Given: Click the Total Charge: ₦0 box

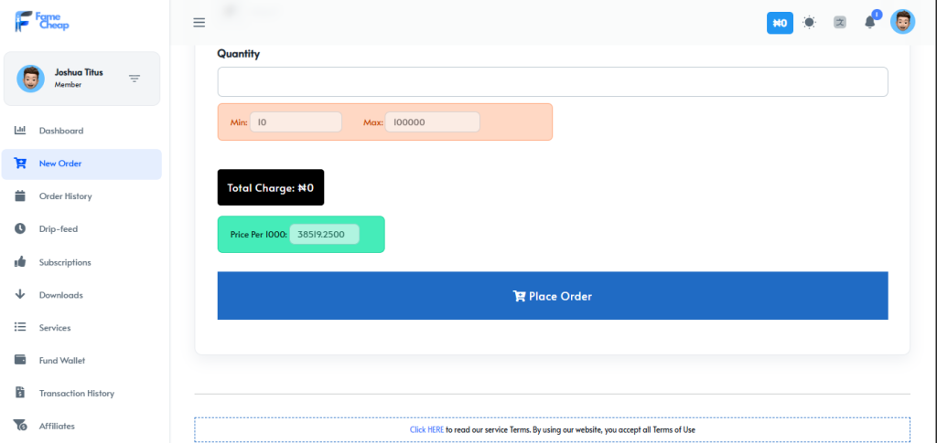Looking at the screenshot, I should [271, 187].
